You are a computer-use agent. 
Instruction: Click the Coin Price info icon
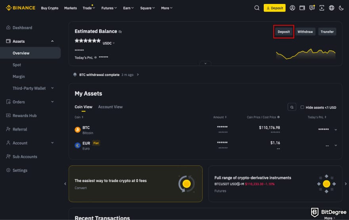278,117
